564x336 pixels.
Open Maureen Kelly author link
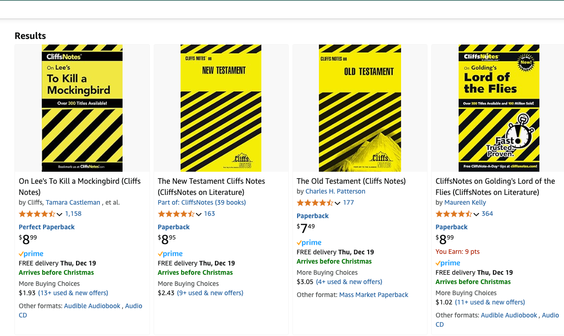pos(465,202)
